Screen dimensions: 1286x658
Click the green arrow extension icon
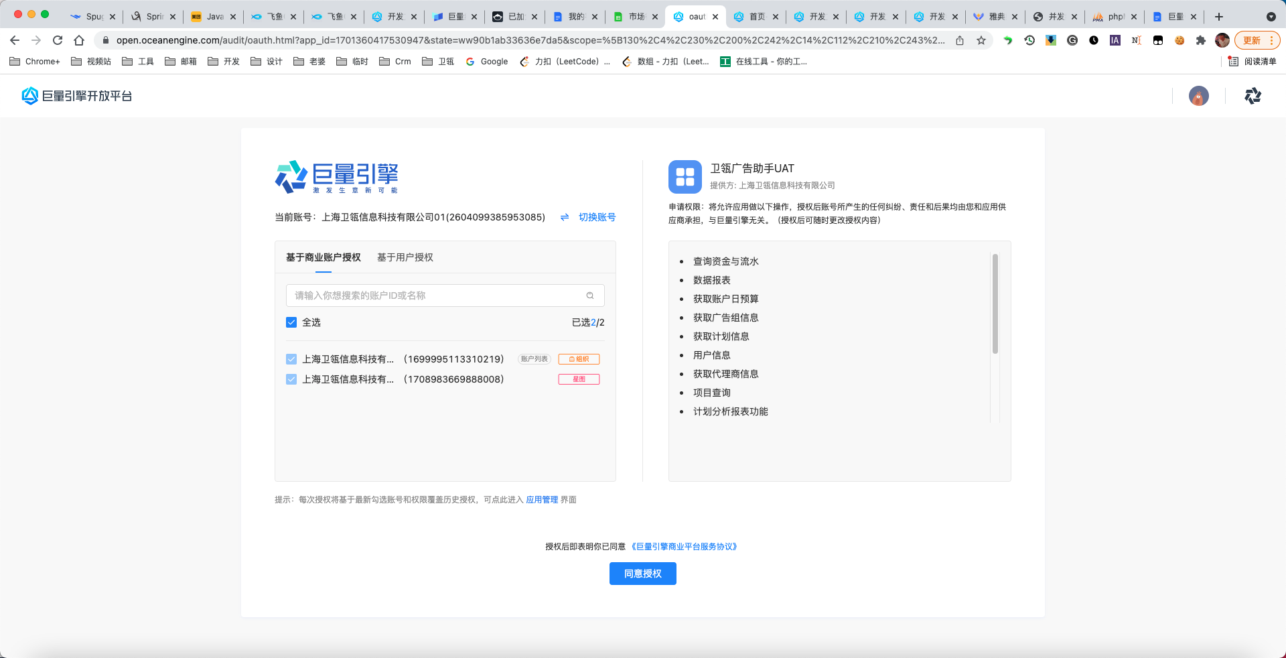pos(1007,40)
